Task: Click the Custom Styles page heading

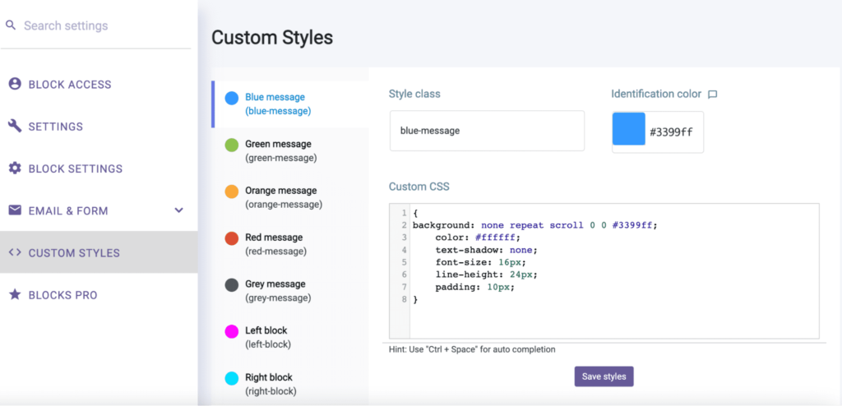Action: (271, 38)
